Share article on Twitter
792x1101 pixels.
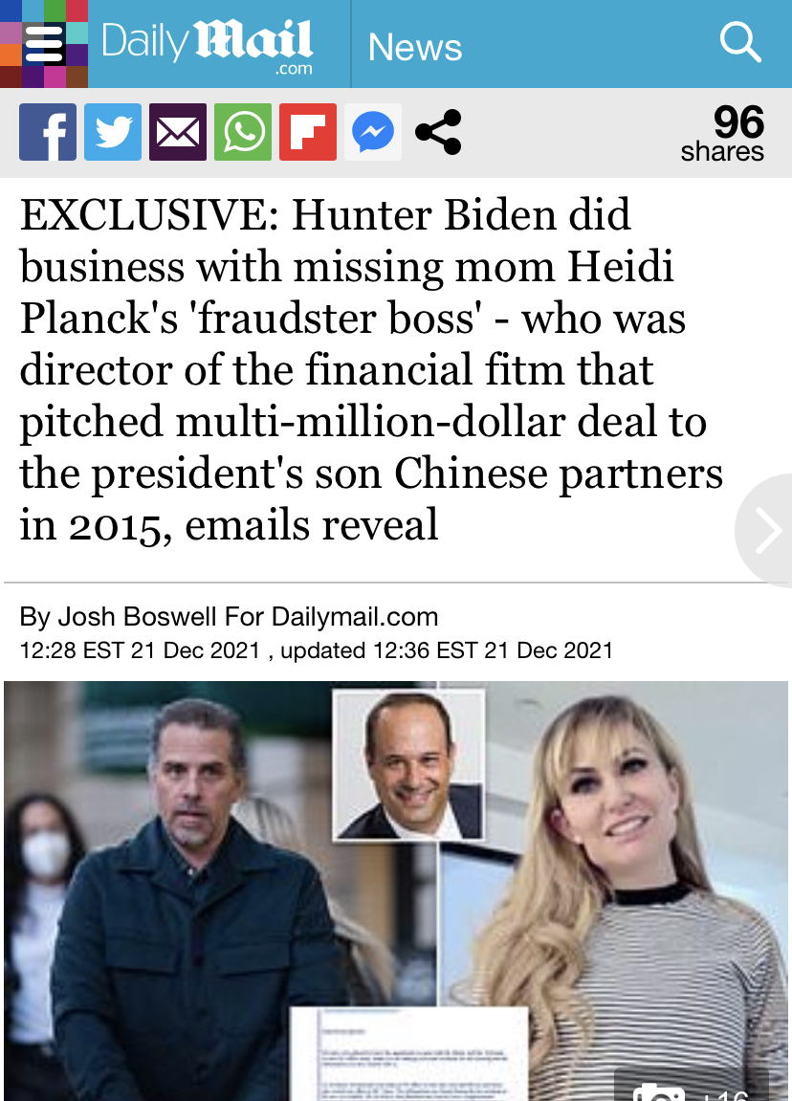point(113,132)
